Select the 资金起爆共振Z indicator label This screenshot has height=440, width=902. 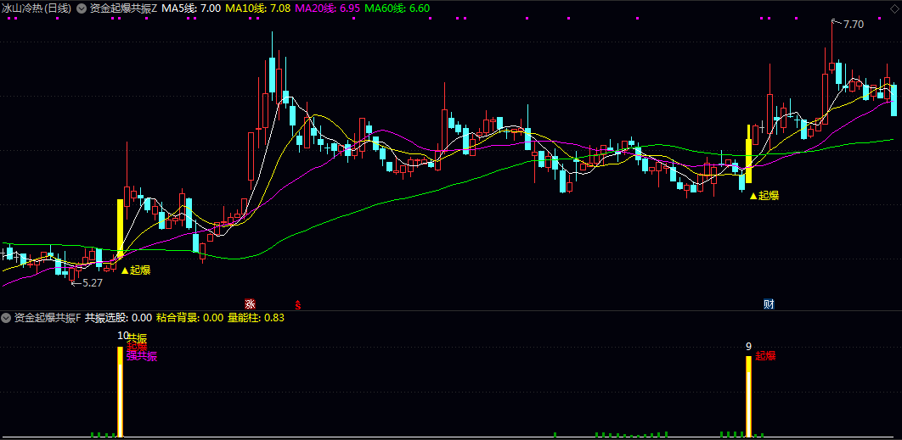tap(124, 8)
